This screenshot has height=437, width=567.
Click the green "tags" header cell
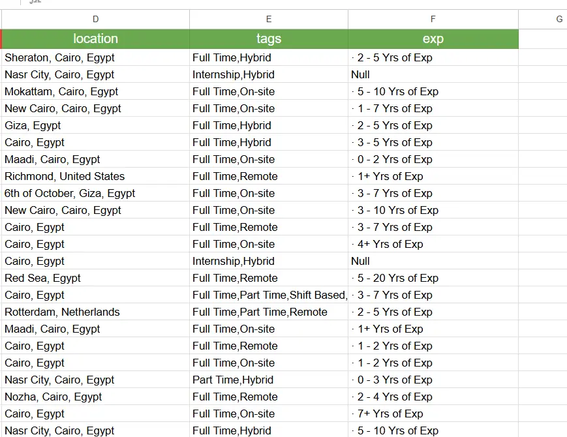269,39
